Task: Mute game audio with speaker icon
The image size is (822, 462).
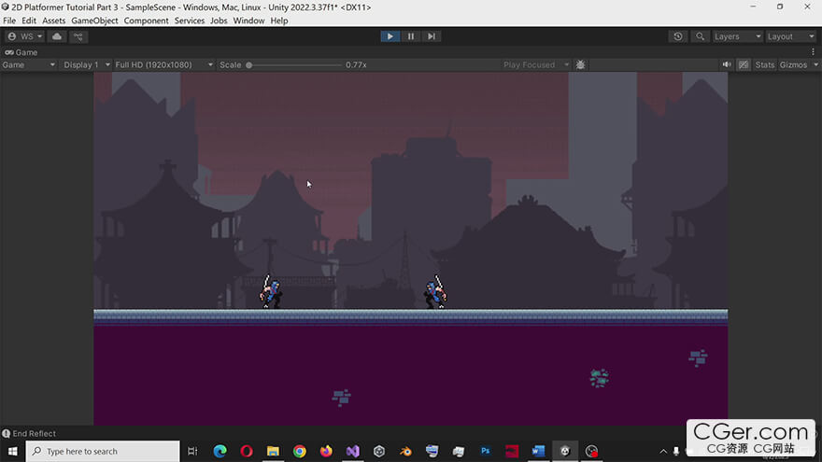Action: pos(727,65)
